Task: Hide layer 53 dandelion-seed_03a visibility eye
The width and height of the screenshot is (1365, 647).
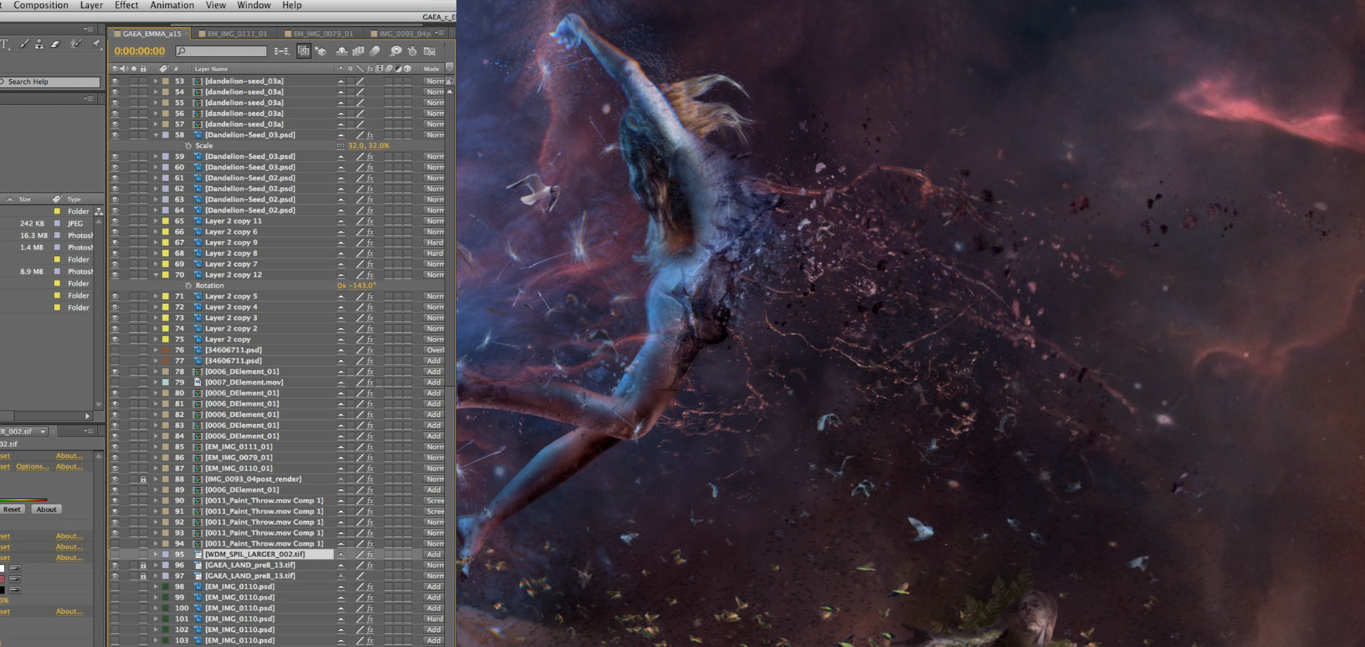Action: [x=115, y=81]
